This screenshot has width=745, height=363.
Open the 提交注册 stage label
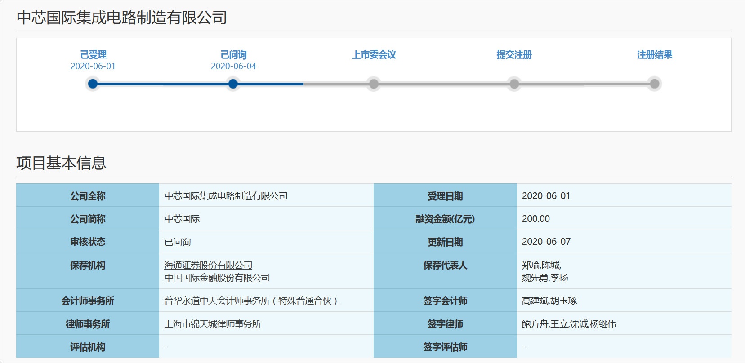click(514, 55)
